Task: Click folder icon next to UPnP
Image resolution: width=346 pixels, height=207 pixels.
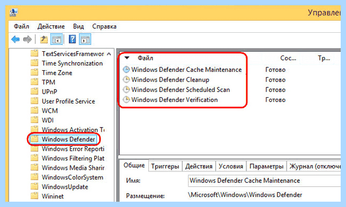Action: 35,91
